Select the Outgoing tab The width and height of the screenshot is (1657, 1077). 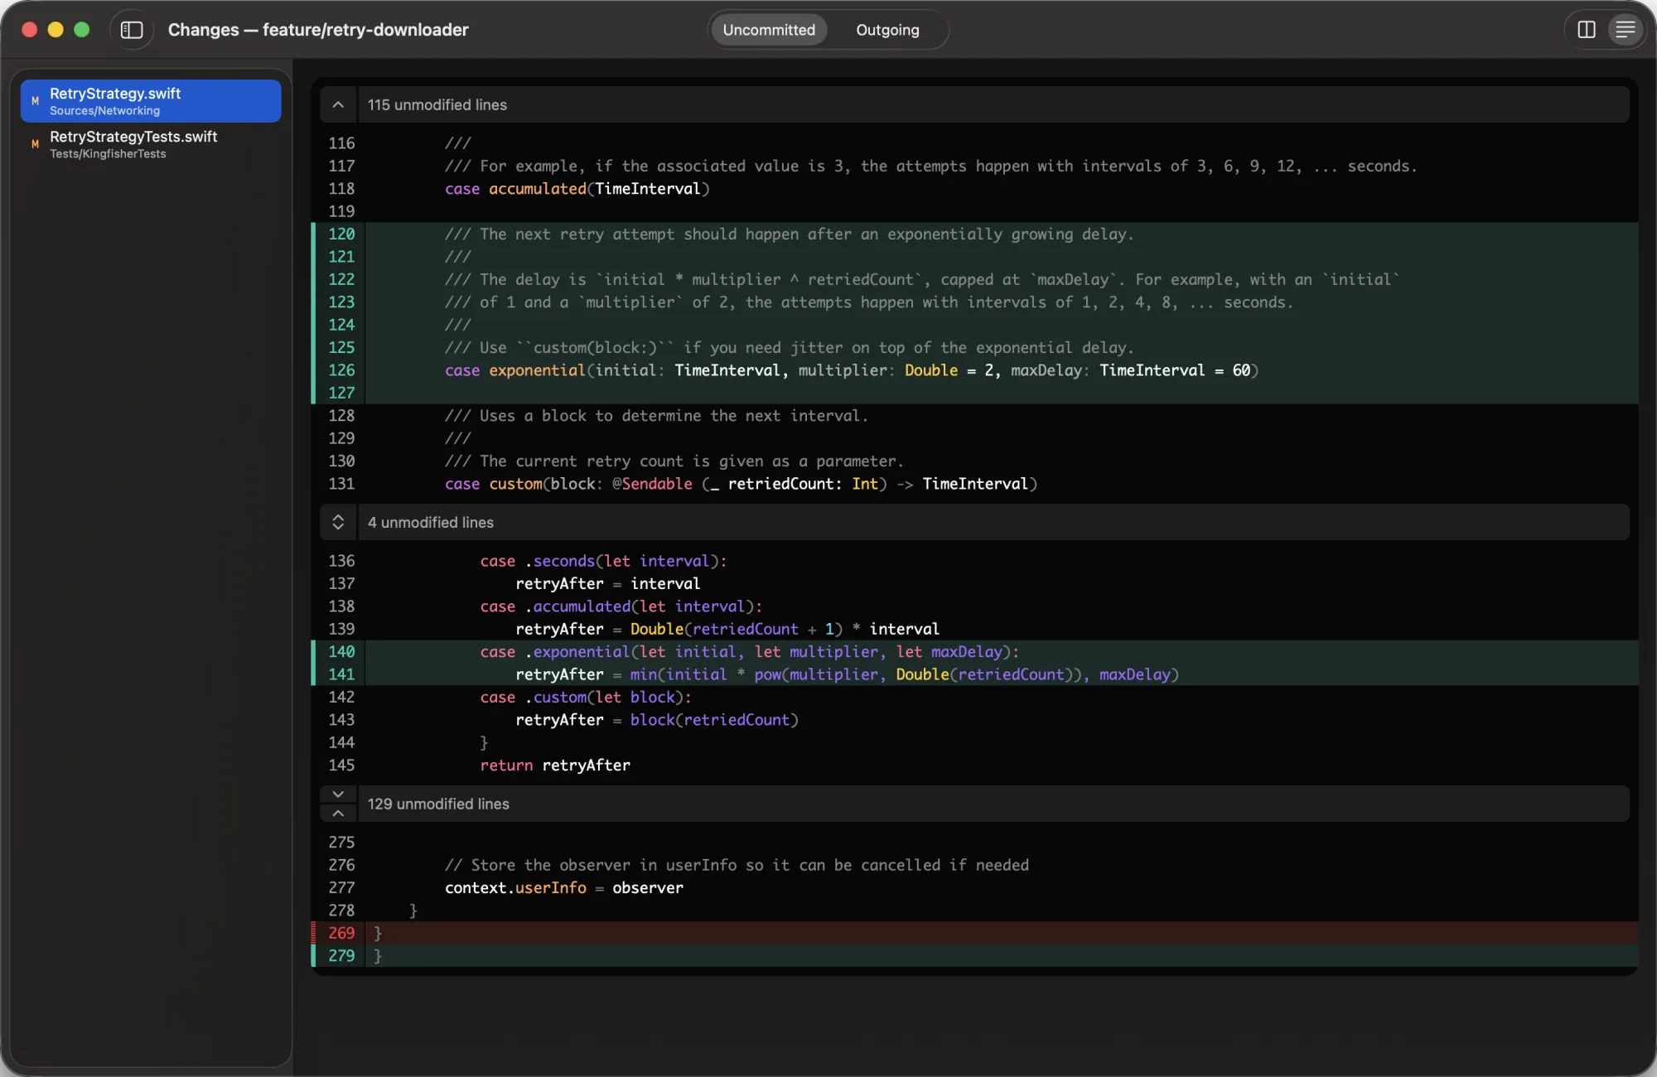(887, 30)
